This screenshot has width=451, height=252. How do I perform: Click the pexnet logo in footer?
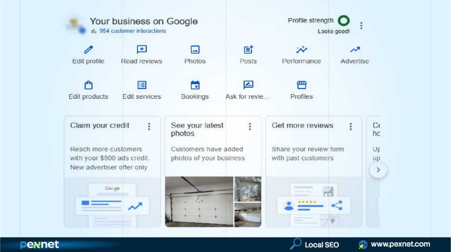[39, 245]
